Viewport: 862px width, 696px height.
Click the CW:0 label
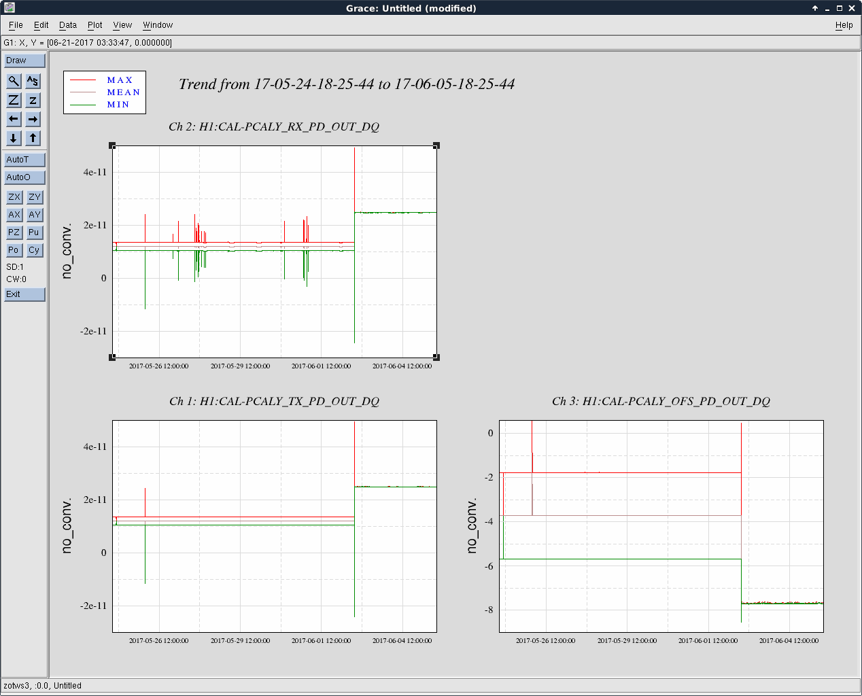tap(16, 279)
